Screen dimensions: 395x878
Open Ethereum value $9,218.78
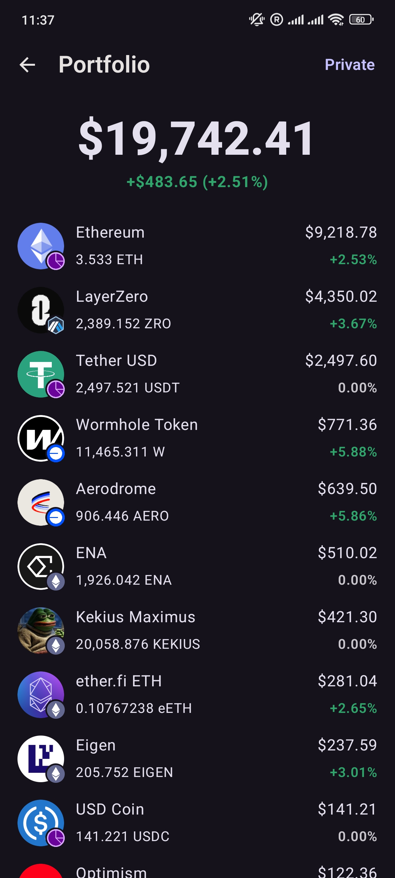[341, 232]
